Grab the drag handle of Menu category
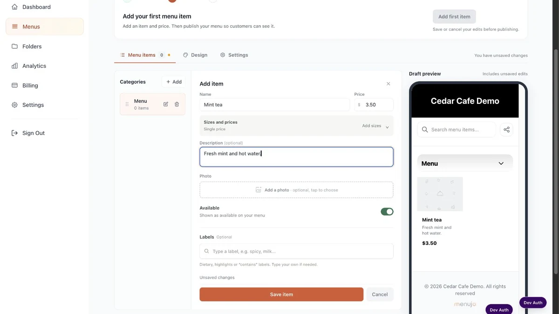Screen dimensions: 559x314 point(127,104)
